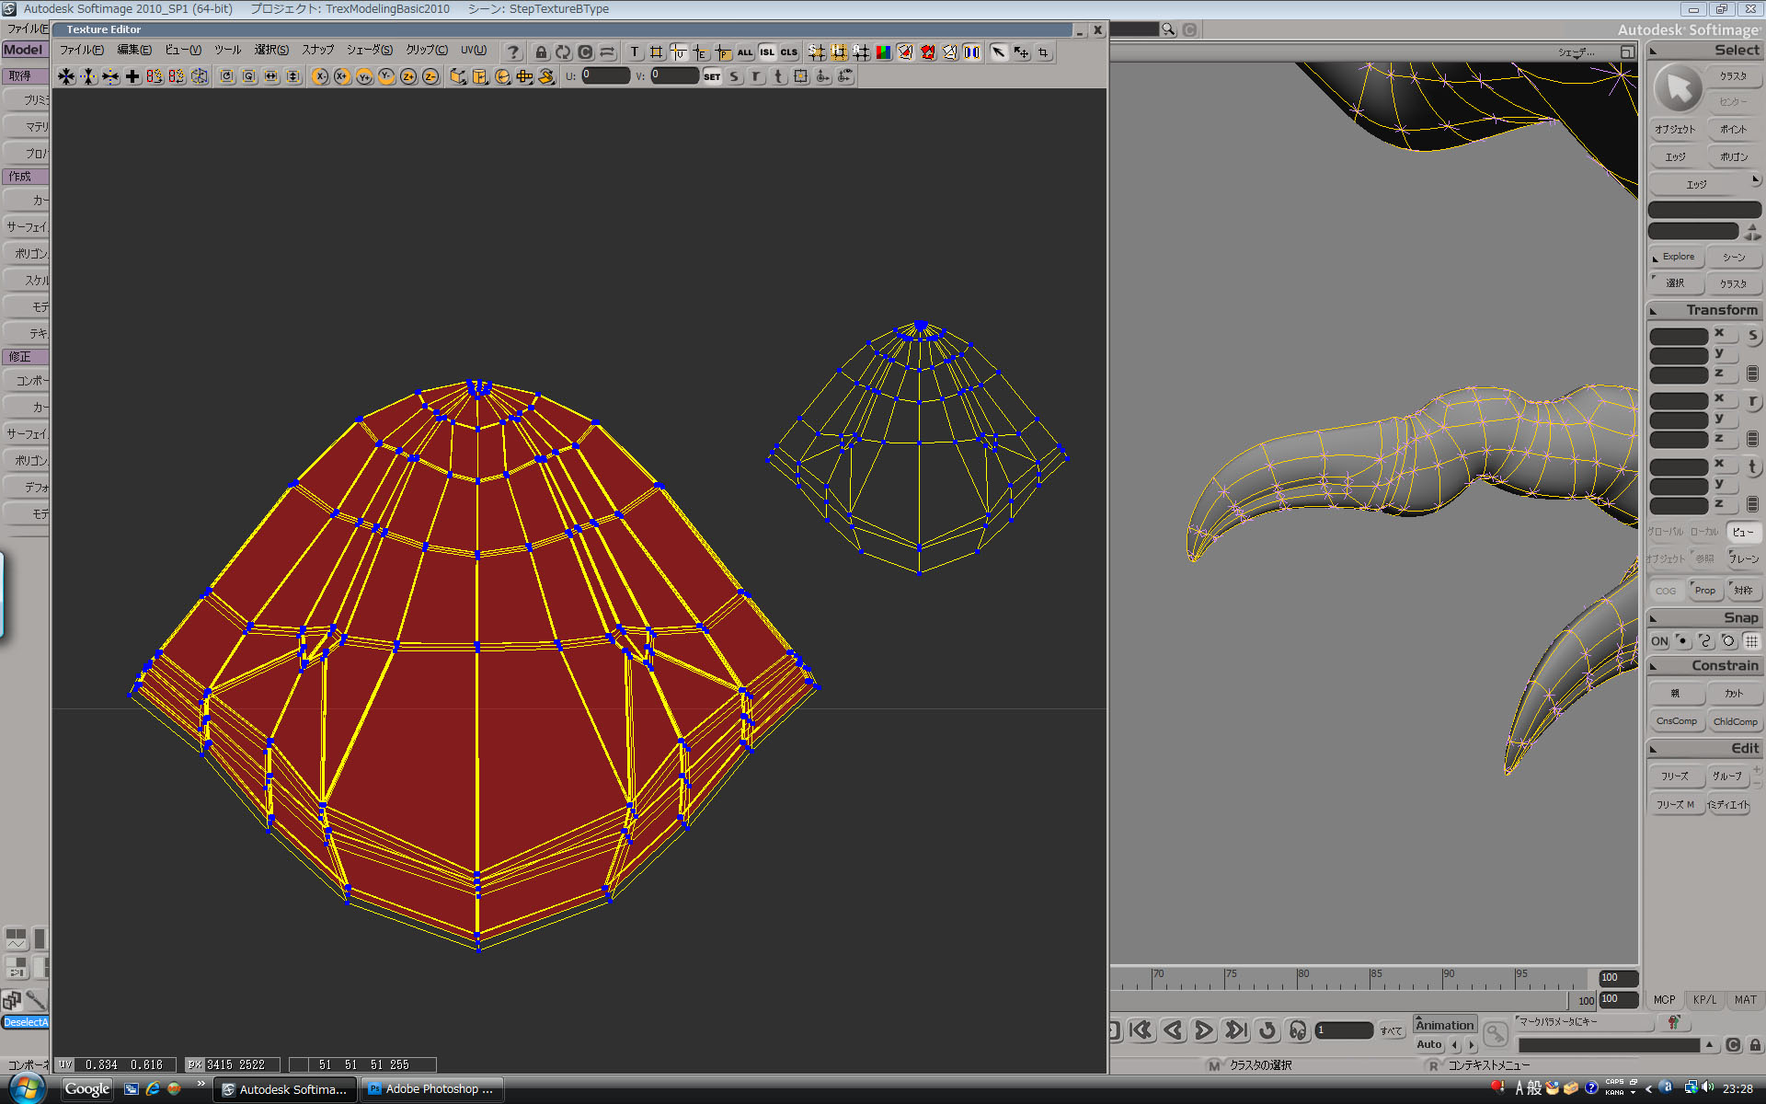
Task: Click the SET button in the toolbar
Action: point(711,76)
